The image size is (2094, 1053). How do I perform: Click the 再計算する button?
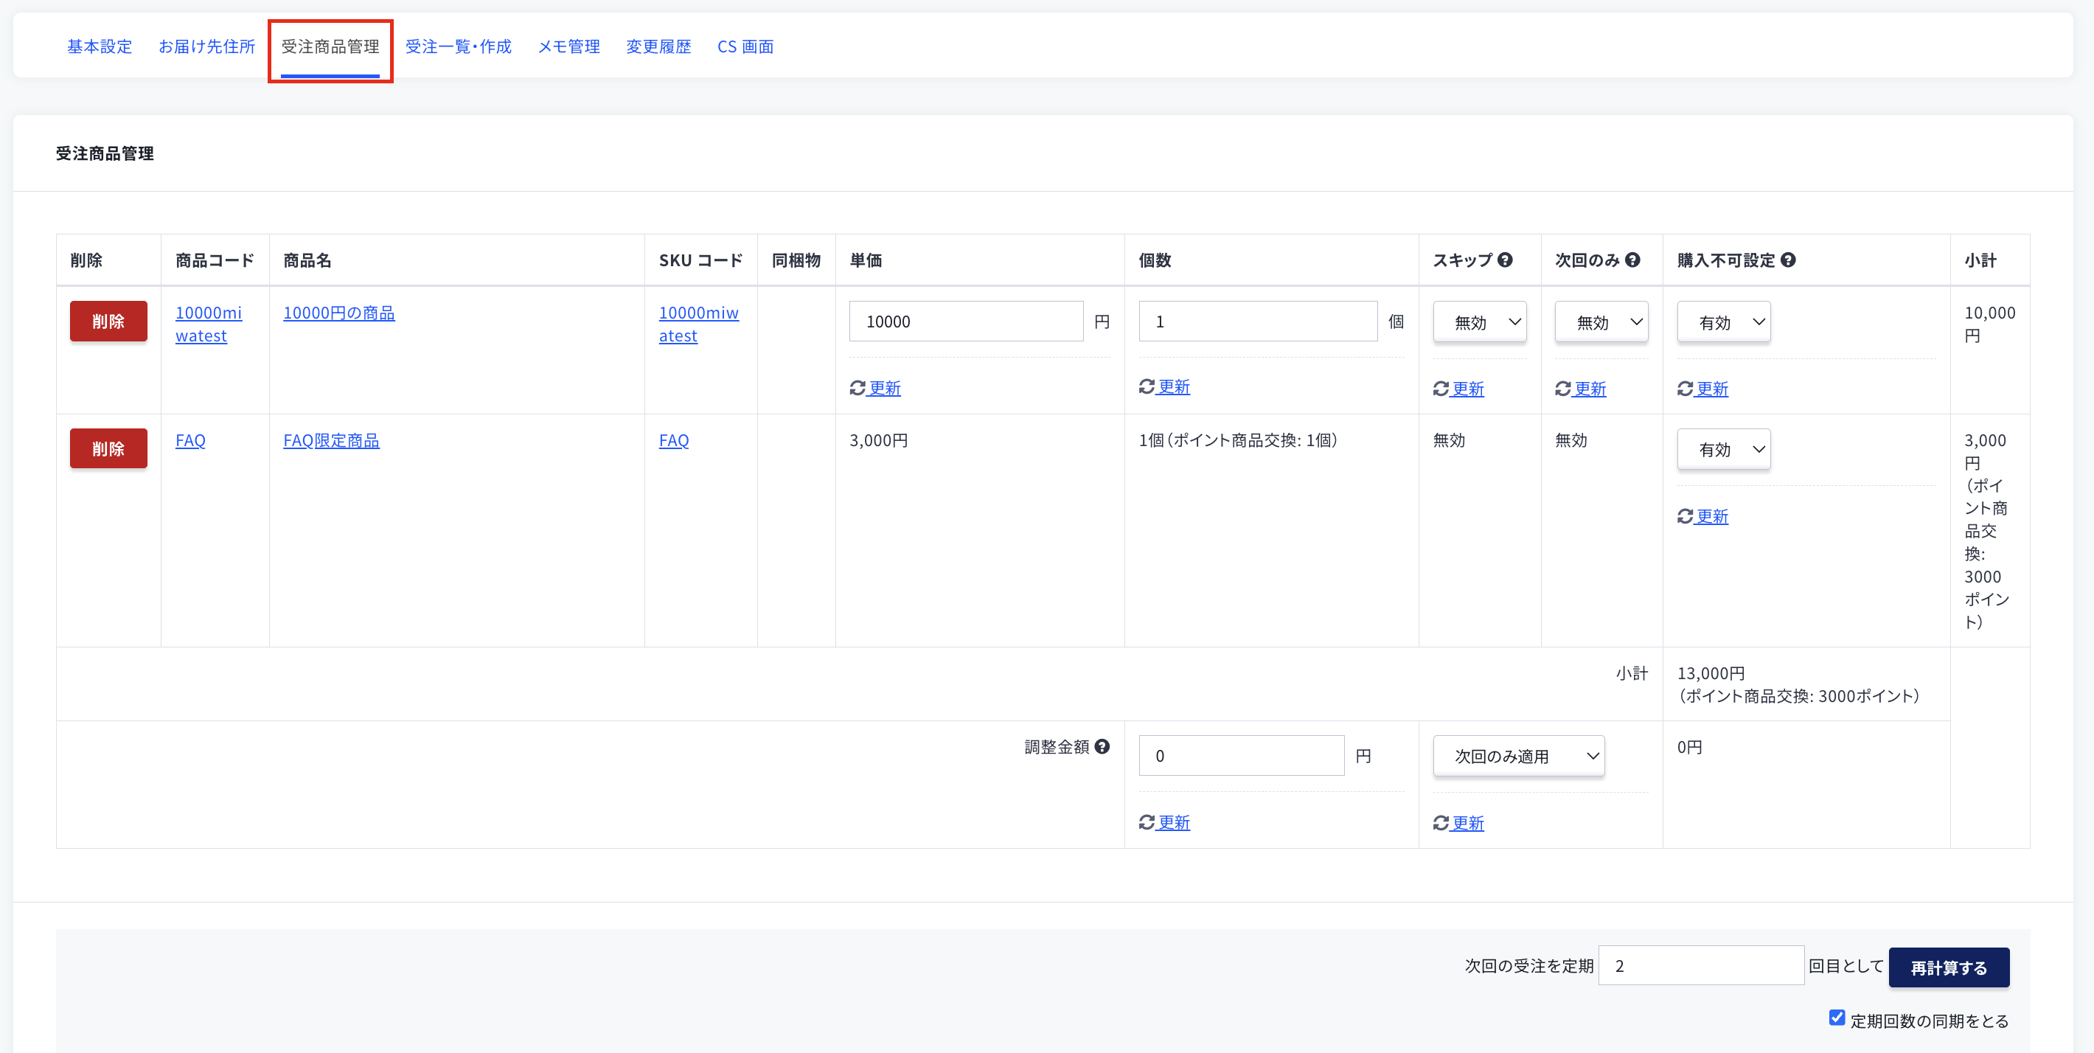click(1949, 967)
